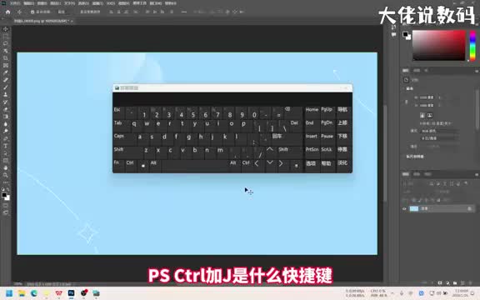
Task: Select the Lasso tool
Action: tap(6, 43)
